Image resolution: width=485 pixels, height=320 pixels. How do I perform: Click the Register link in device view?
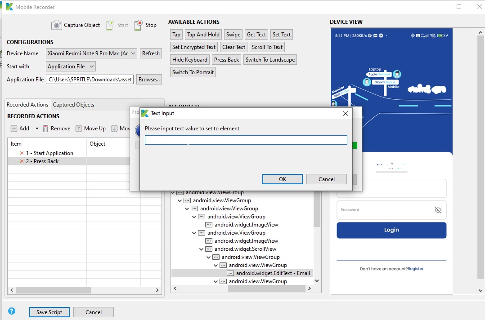pos(415,269)
